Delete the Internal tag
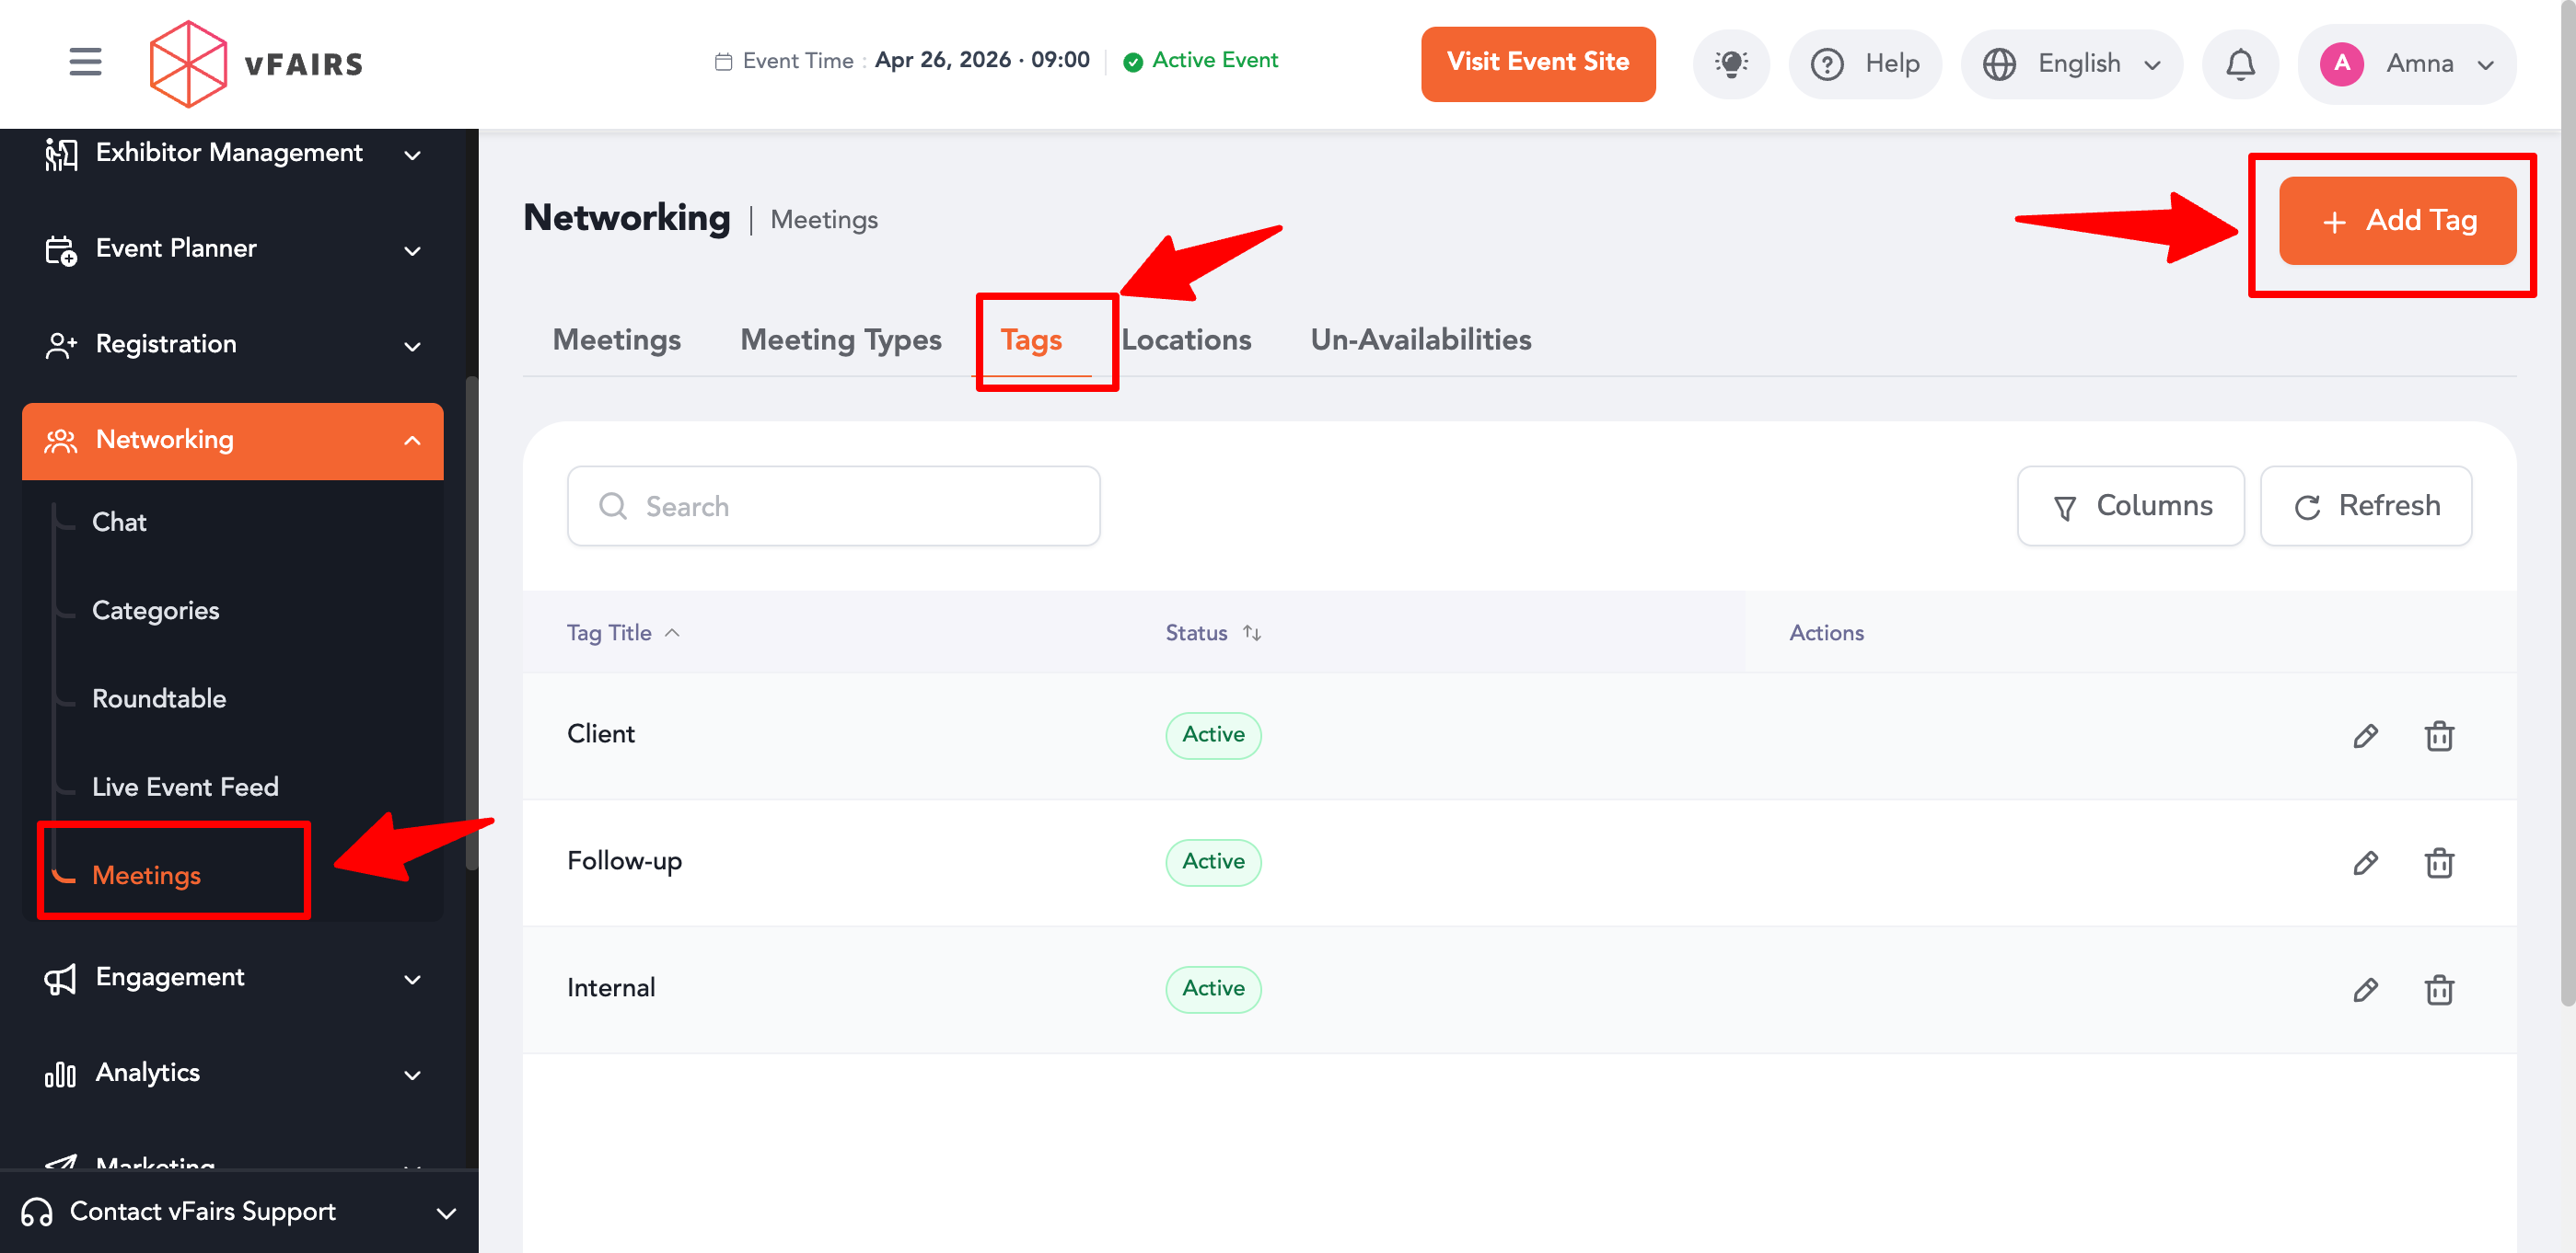 point(2438,989)
